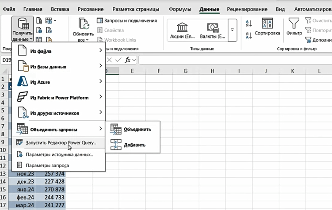332x210 pixels.
Task: Click the Refresh All (Обновить все) icon
Action: click(84, 24)
